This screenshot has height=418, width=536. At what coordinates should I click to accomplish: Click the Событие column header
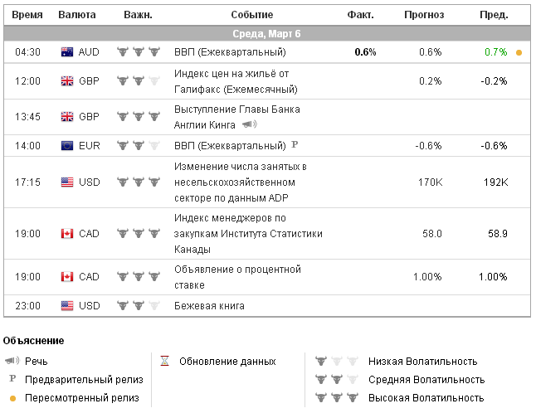tap(250, 15)
